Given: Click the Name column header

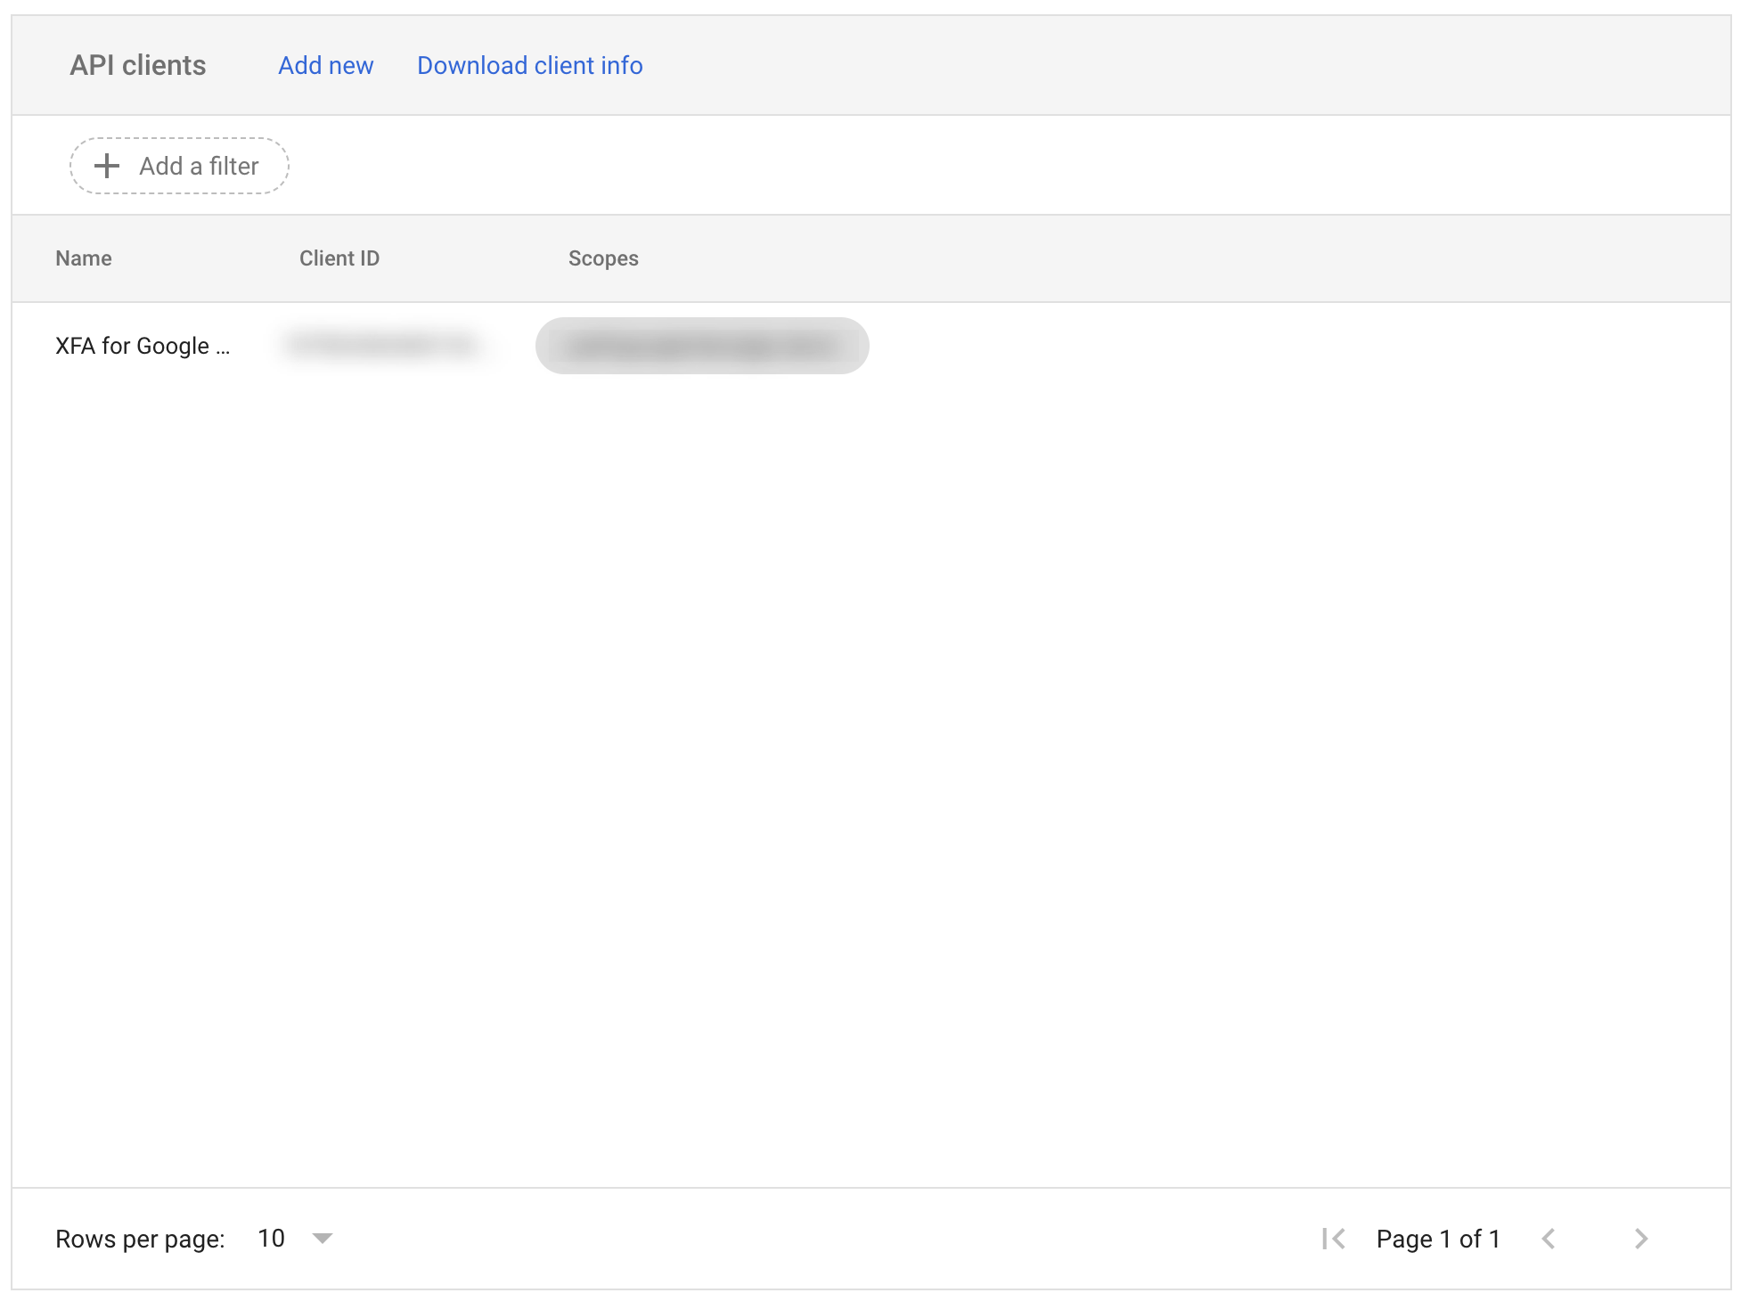Looking at the screenshot, I should (82, 258).
